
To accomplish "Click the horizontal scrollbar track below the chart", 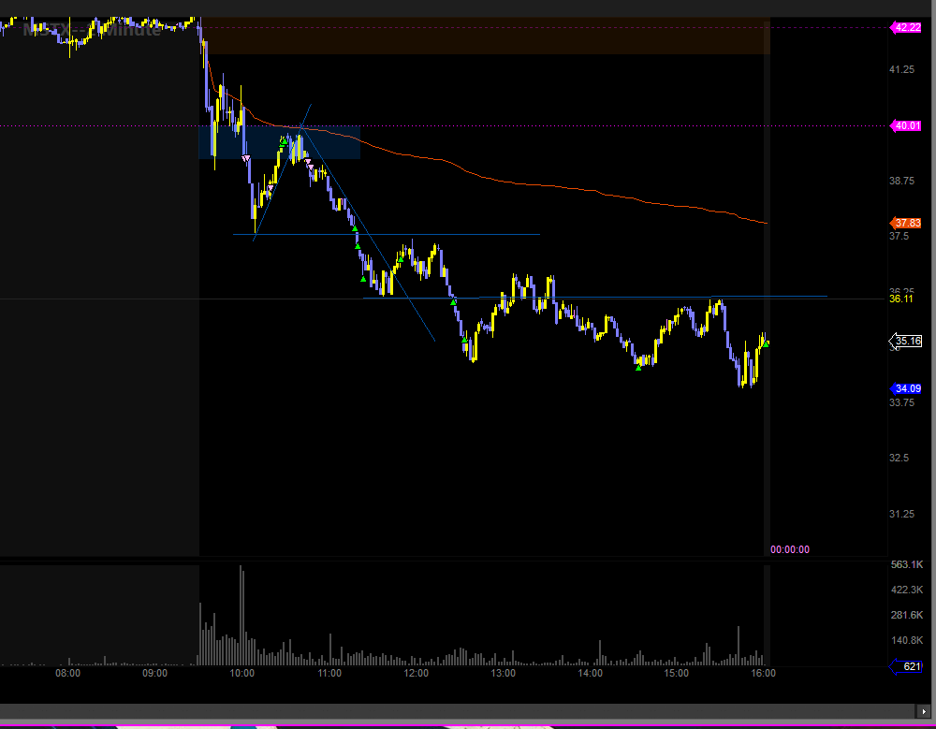I will 458,711.
